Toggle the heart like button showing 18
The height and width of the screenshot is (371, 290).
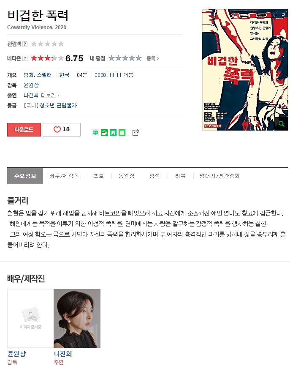click(62, 129)
